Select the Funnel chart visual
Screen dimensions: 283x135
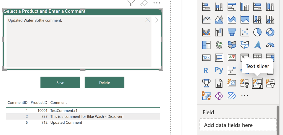pos(232,32)
